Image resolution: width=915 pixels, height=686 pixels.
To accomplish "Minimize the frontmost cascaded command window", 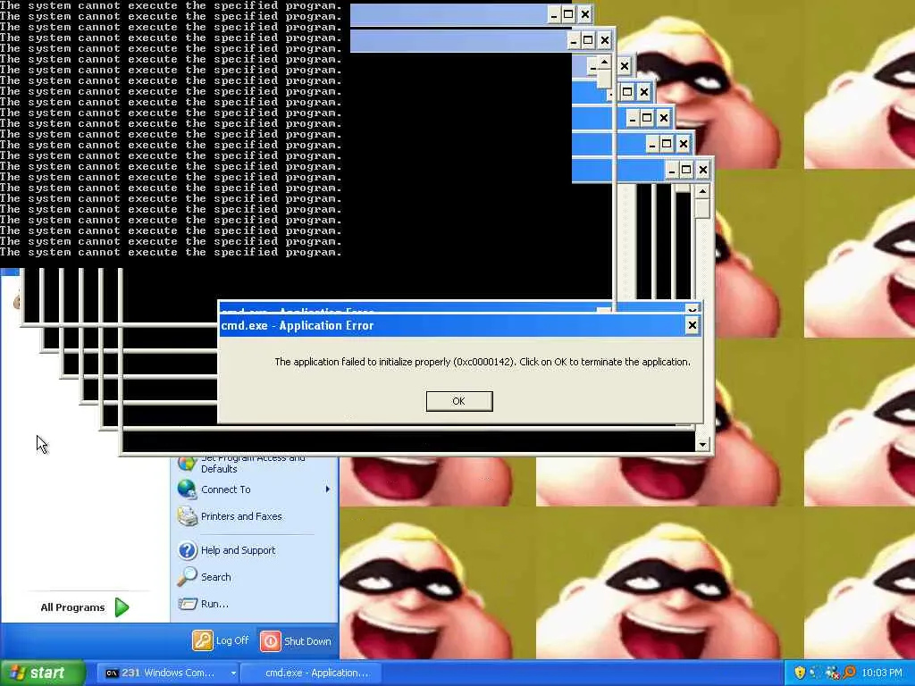I will click(x=672, y=170).
